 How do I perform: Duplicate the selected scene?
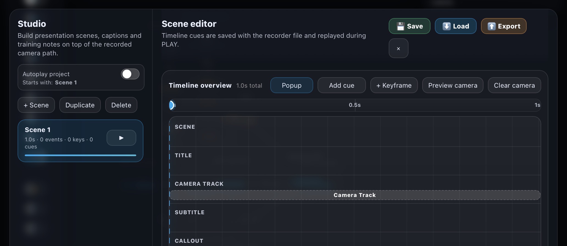click(80, 105)
